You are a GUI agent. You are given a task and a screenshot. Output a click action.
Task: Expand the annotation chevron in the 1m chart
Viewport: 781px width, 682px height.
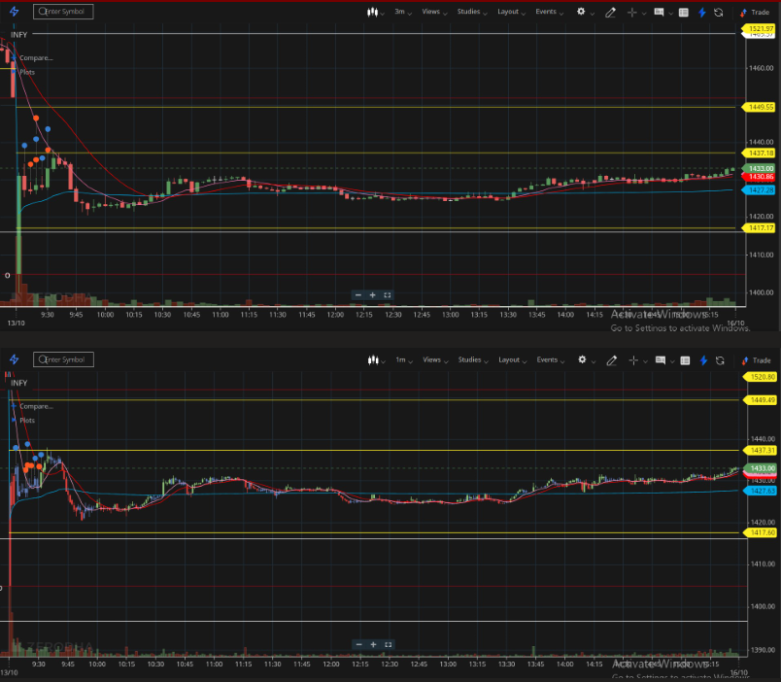point(672,362)
